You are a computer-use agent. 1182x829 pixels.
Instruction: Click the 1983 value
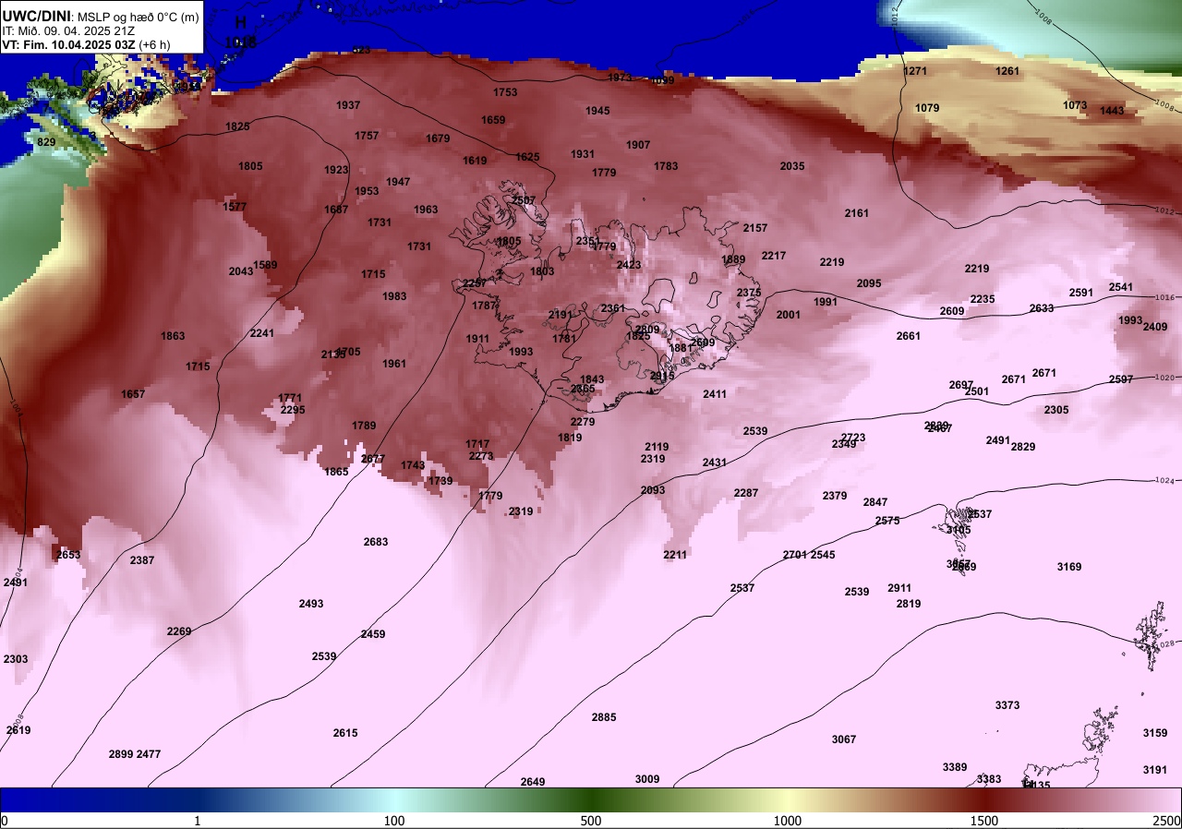(x=394, y=296)
